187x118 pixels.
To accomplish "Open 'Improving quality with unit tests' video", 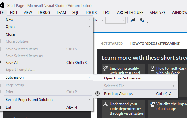I will click(123, 69).
